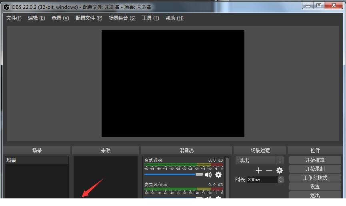Viewport: 346px width, 206px height.
Task: Click the 麦克风/Aux audio level meter
Action: pyautogui.click(x=184, y=189)
